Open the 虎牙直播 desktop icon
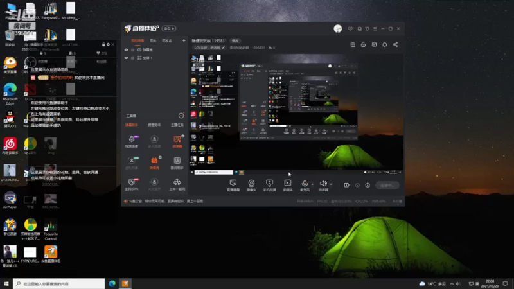This screenshot has height=289, width=514. [x=10, y=65]
